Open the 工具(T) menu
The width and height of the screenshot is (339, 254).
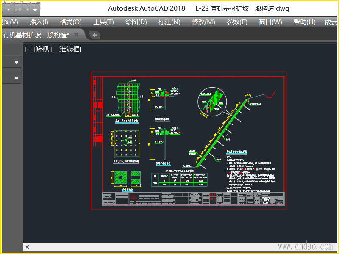(103, 22)
